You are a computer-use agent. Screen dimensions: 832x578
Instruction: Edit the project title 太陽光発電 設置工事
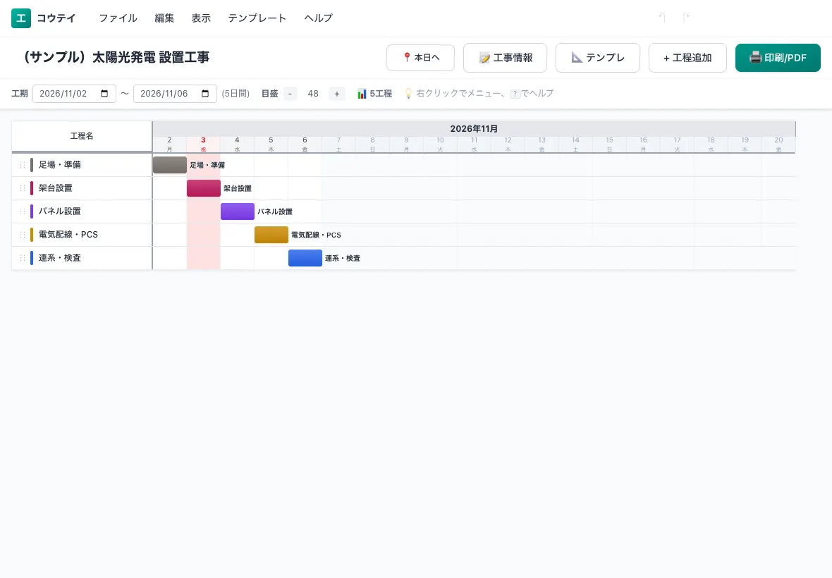(116, 57)
